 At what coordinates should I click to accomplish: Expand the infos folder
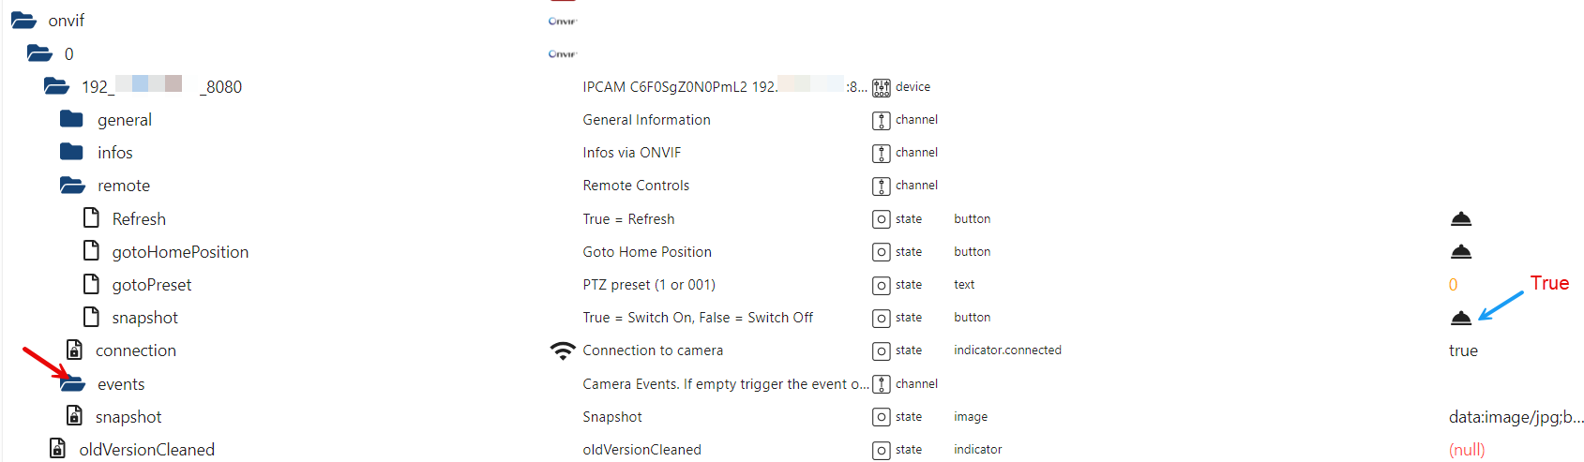click(71, 152)
